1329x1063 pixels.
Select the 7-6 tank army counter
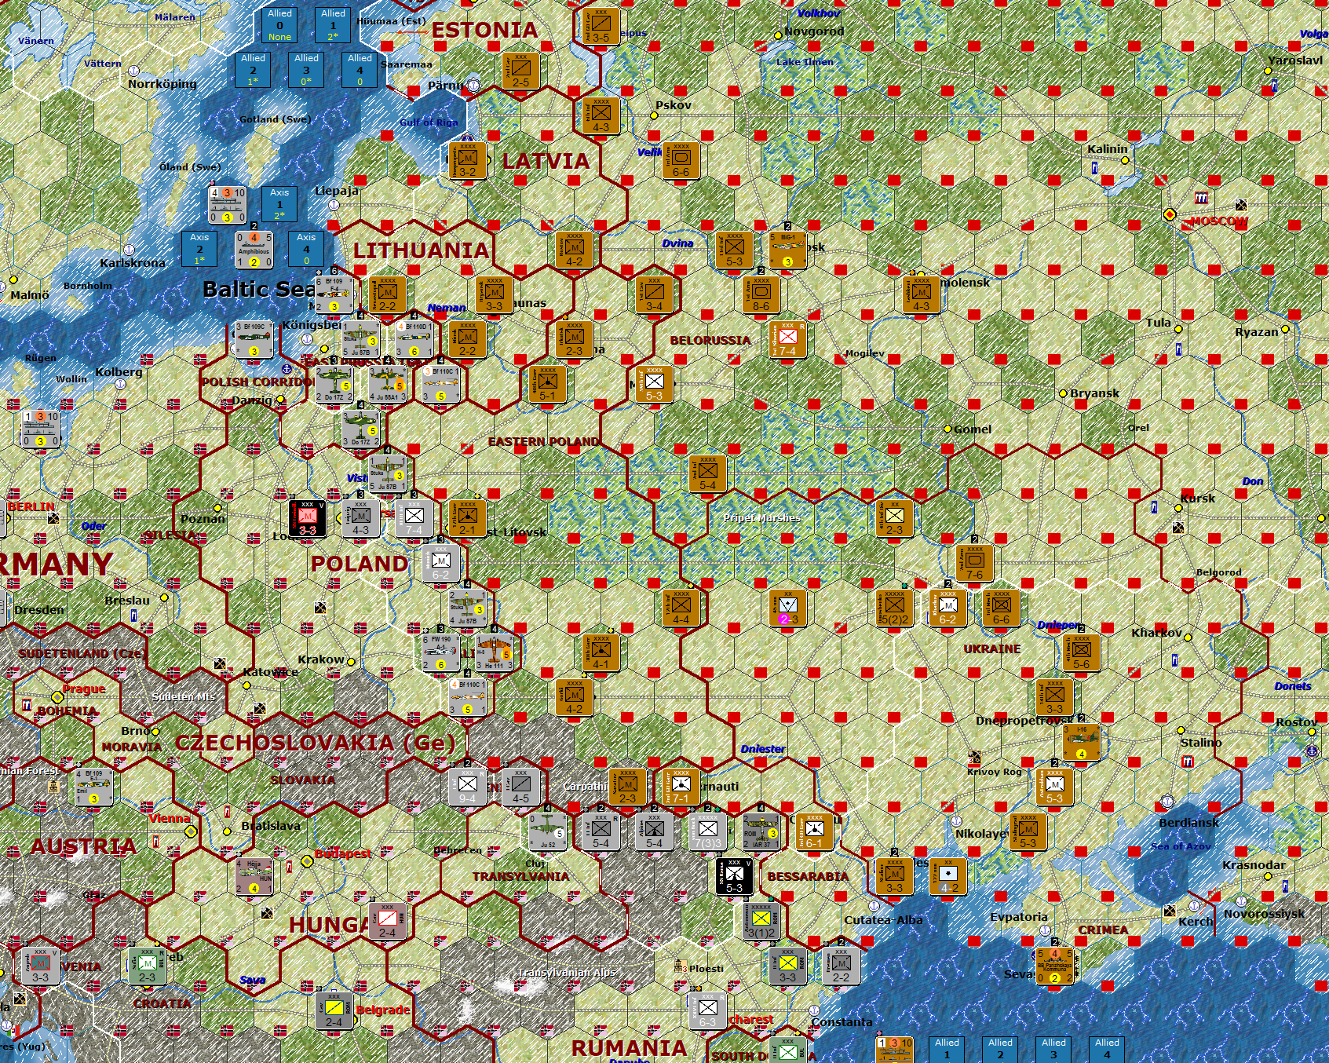tap(974, 563)
